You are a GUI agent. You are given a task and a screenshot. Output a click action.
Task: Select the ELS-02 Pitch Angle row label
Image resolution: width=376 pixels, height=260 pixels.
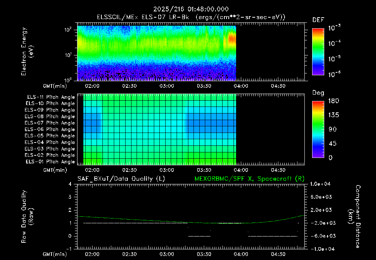click(x=50, y=155)
